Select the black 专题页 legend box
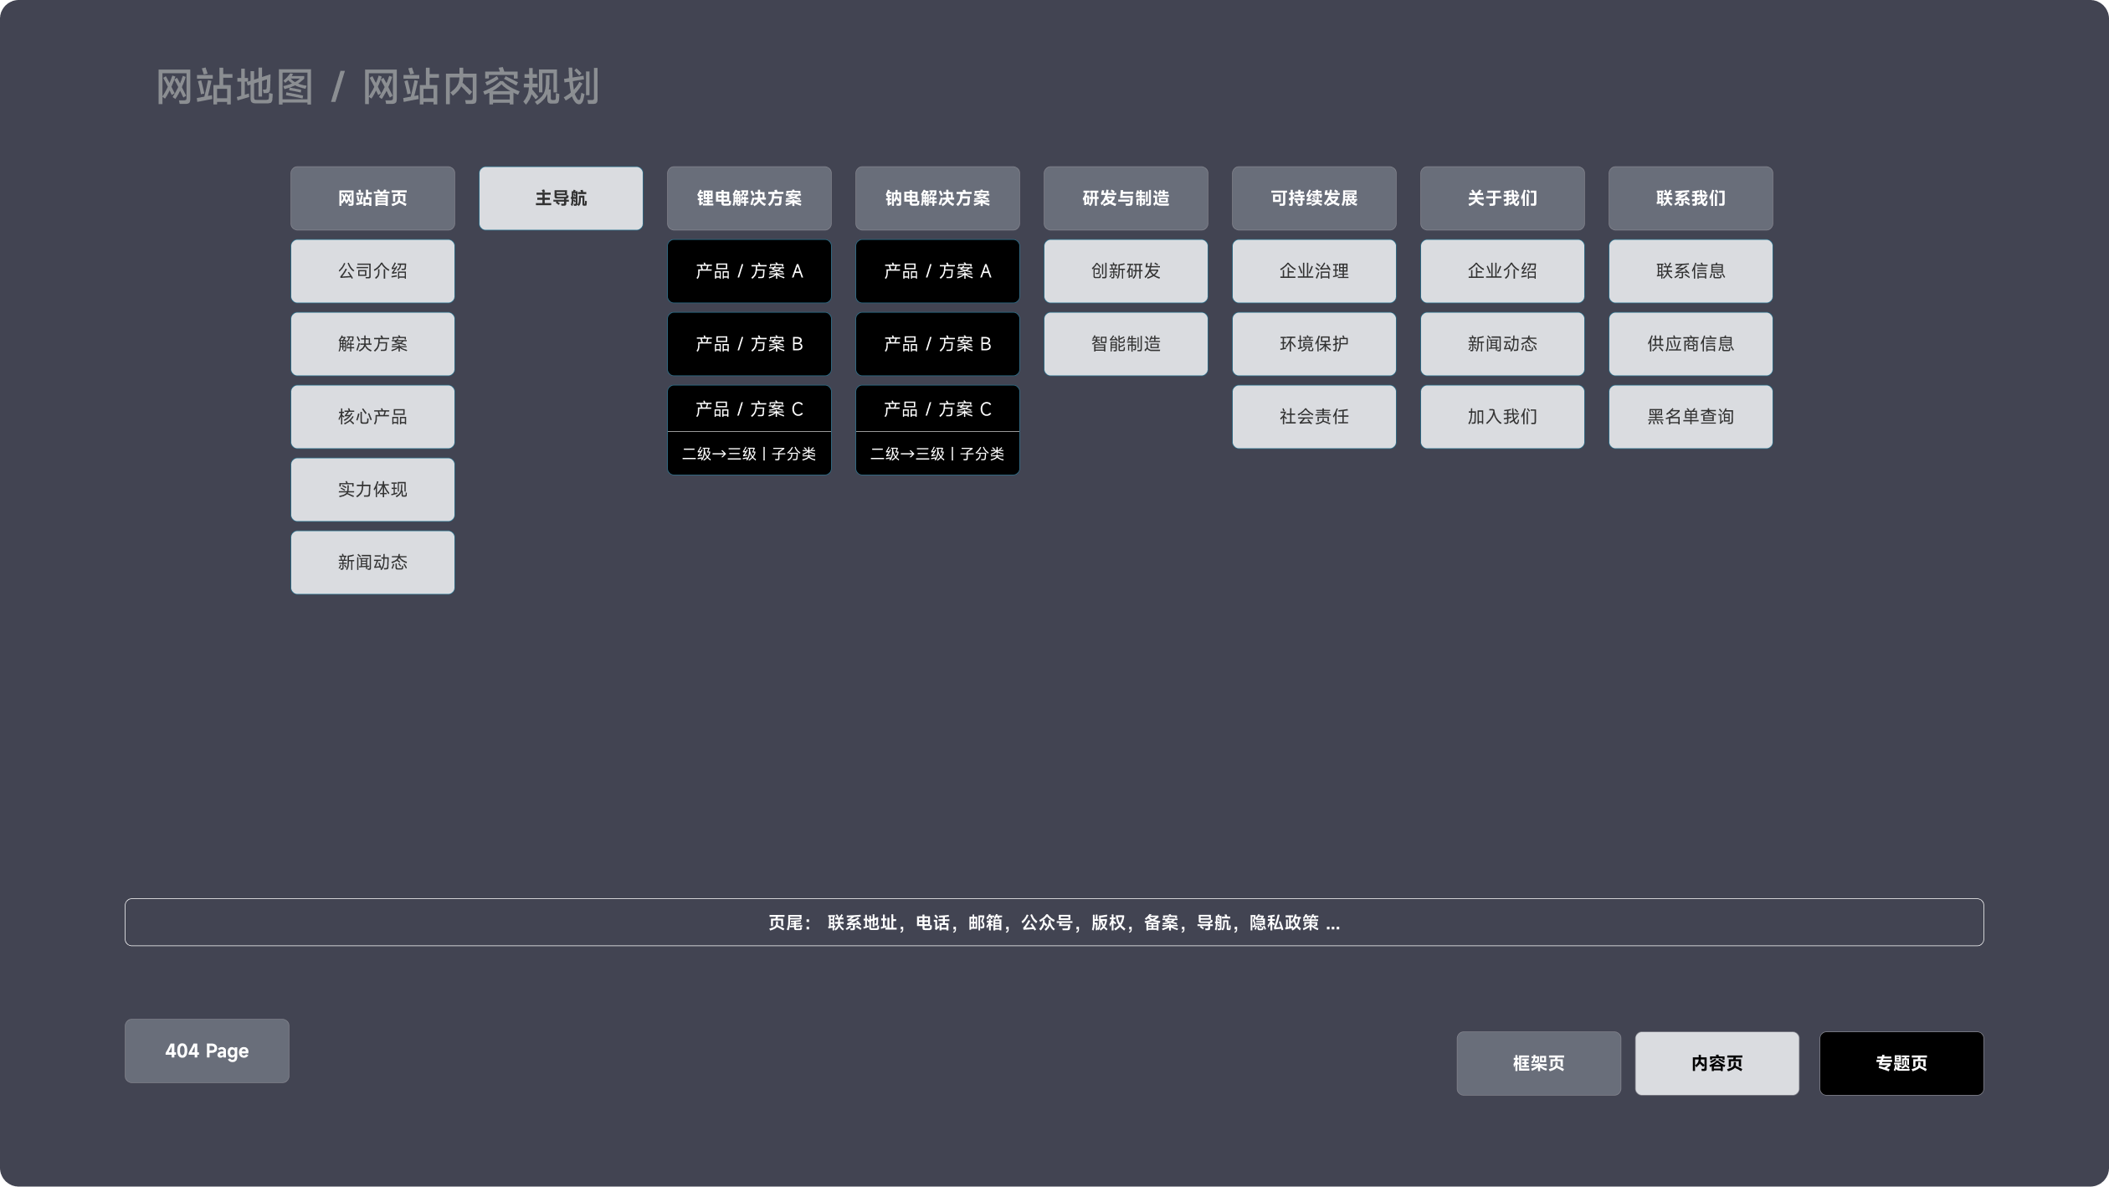Viewport: 2109px width, 1187px height. [1901, 1063]
